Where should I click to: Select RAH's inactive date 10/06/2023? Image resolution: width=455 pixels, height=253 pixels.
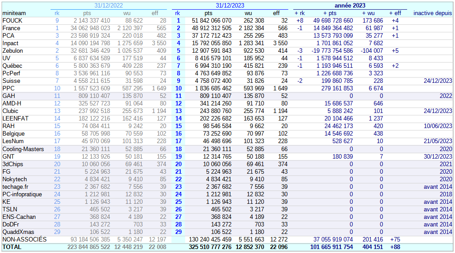click(437, 126)
